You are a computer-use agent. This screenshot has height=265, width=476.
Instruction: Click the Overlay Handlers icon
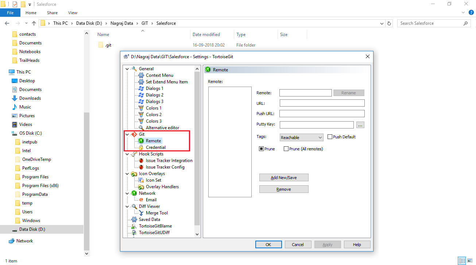click(x=141, y=187)
